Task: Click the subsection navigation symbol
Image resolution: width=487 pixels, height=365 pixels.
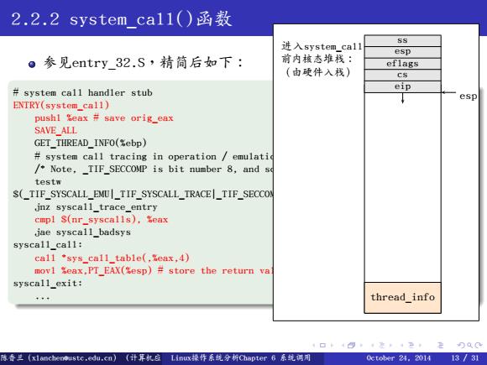Action: (x=381, y=345)
